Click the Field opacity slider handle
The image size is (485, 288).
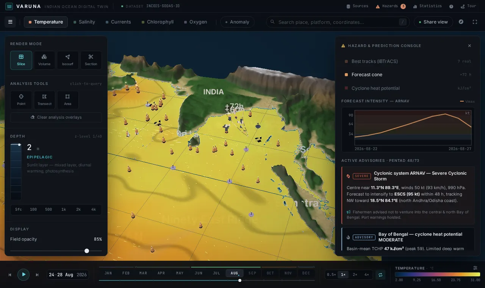(87, 251)
